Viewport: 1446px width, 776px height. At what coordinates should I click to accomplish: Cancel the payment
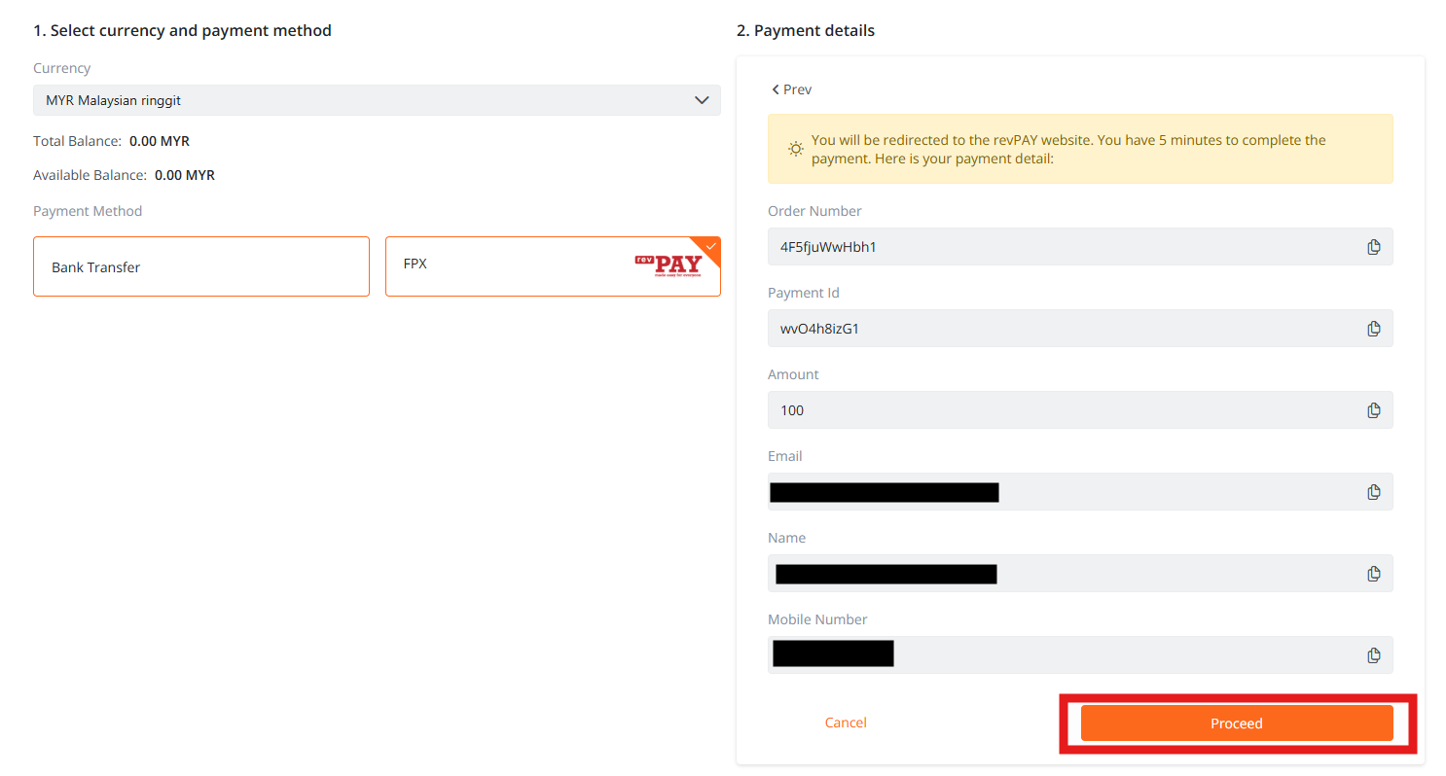pos(846,723)
